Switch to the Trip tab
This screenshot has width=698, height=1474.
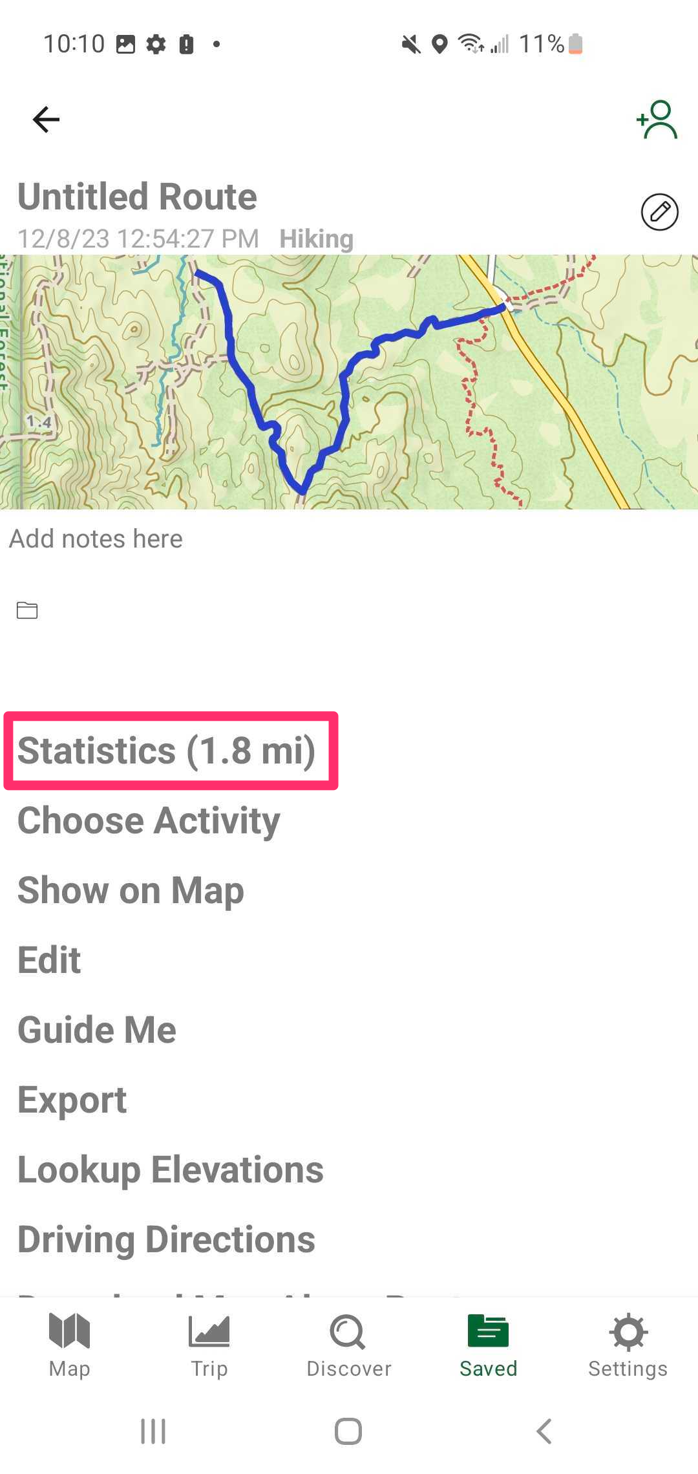click(x=209, y=1345)
